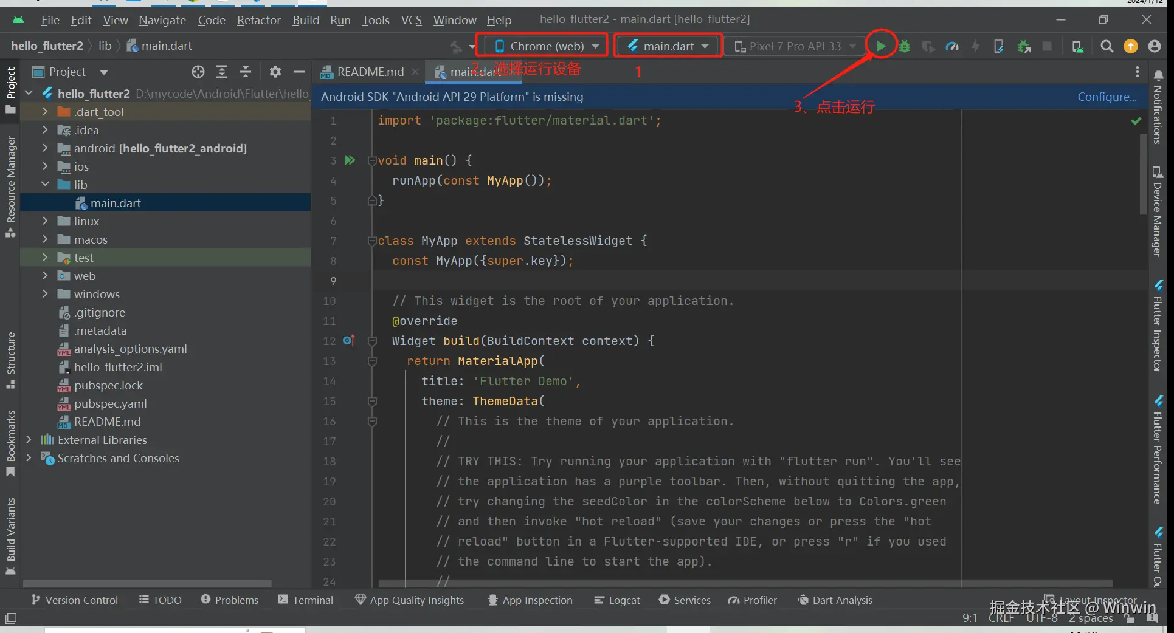The width and height of the screenshot is (1174, 633).
Task: Switch to the README.md editor tab
Action: point(370,72)
